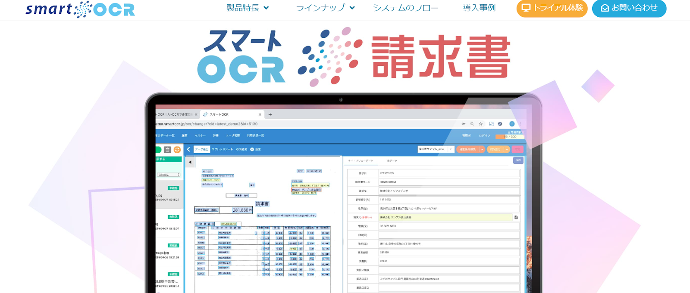Click the blue S extension icon
The height and width of the screenshot is (293, 690).
pyautogui.click(x=491, y=124)
